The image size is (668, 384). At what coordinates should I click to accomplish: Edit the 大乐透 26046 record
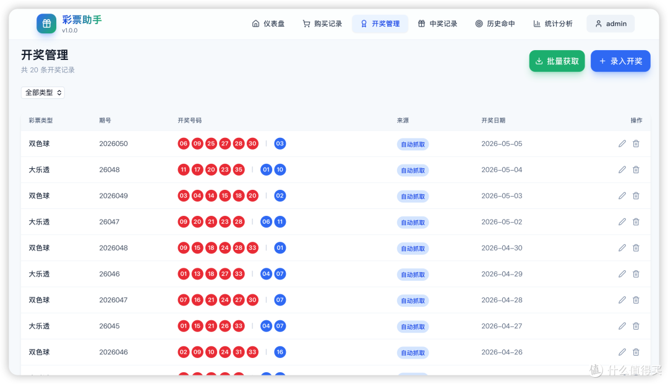tap(622, 274)
